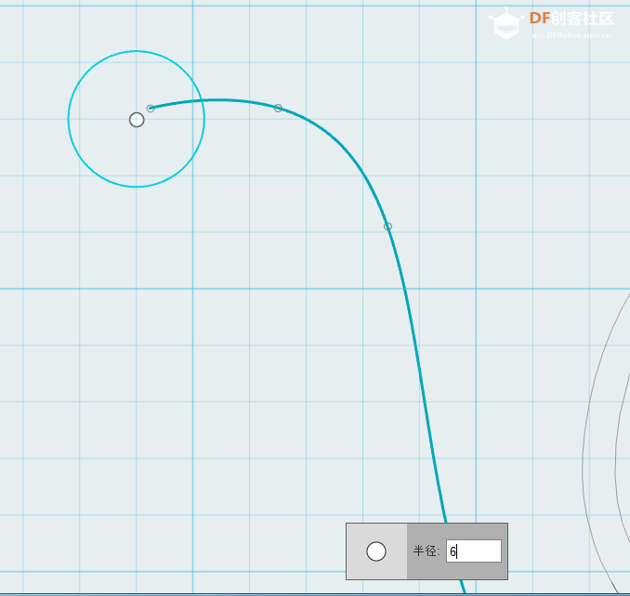The height and width of the screenshot is (596, 630).
Task: Select the cyan circle outline at its leftmost edge
Action: point(69,119)
